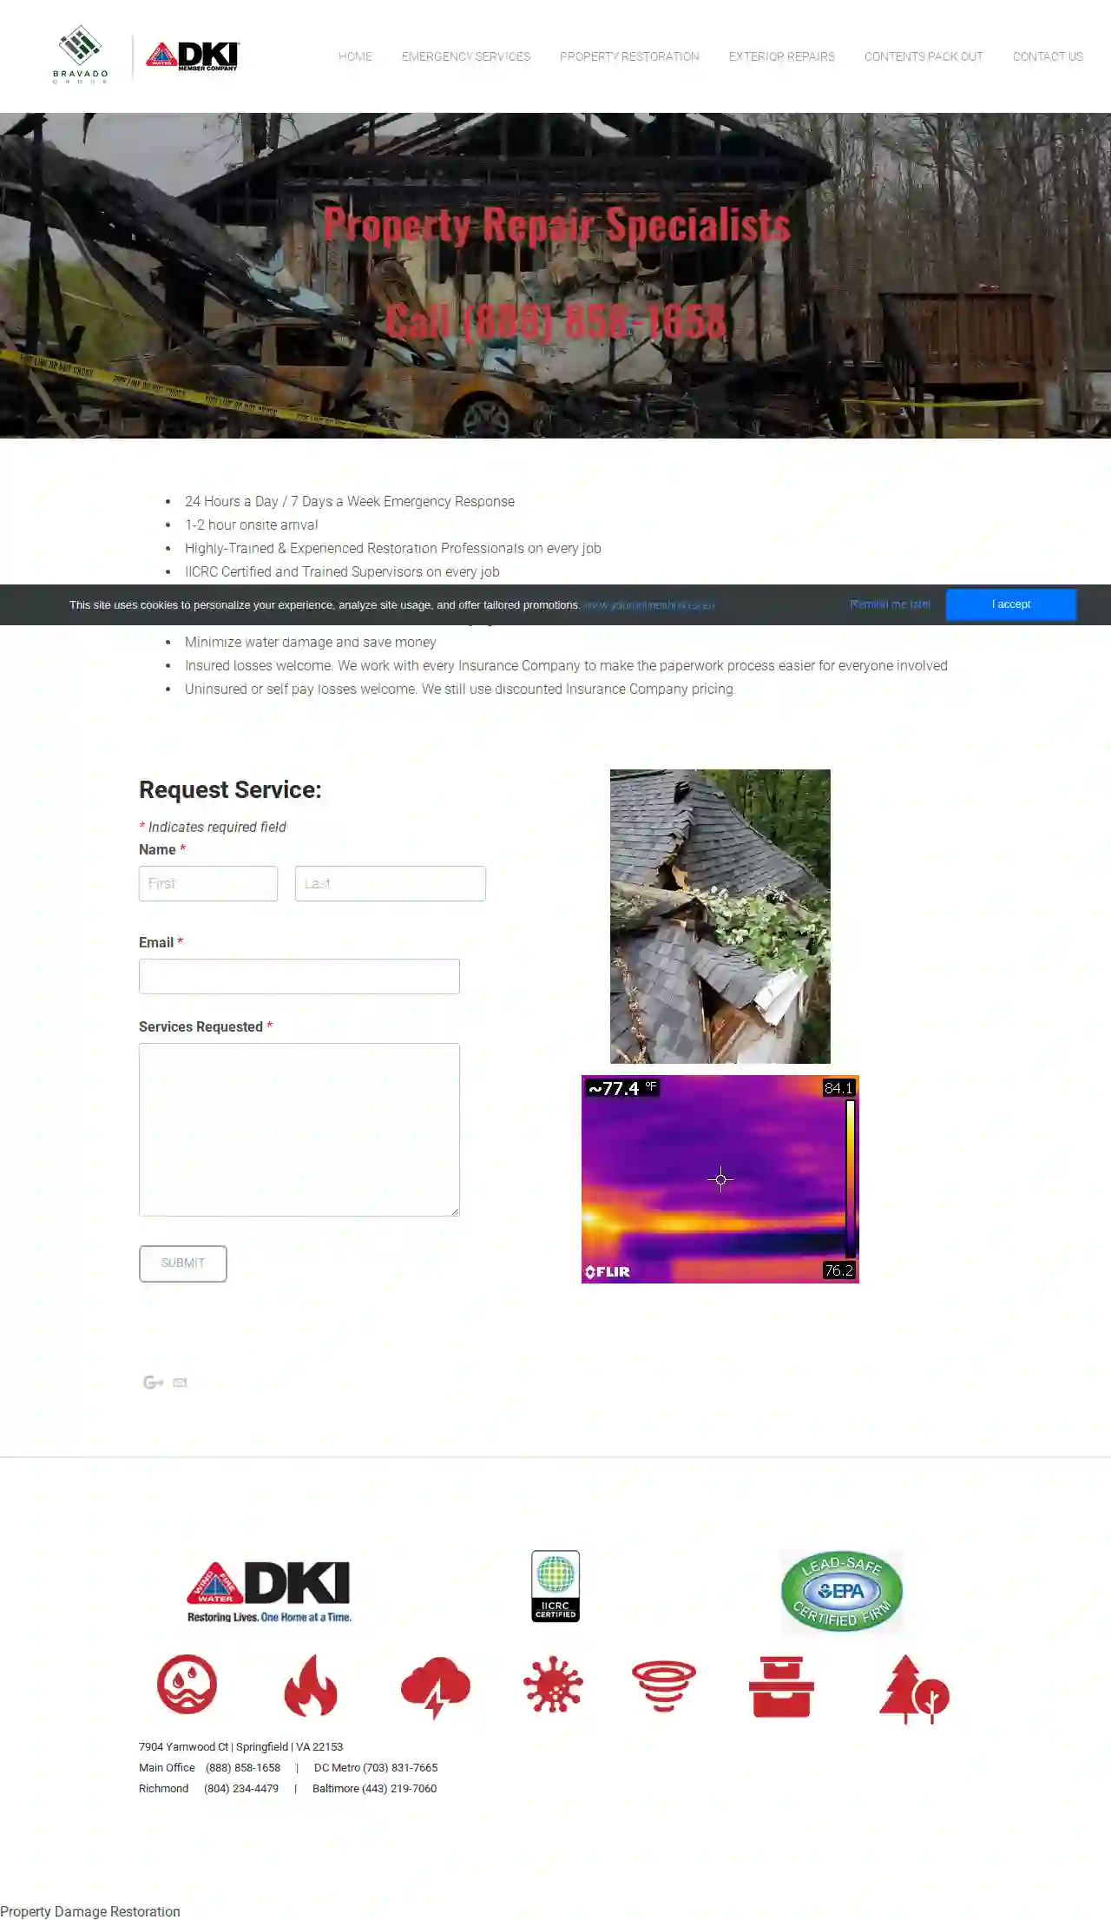
Task: Click into Services Requested text area
Action: (x=299, y=1129)
